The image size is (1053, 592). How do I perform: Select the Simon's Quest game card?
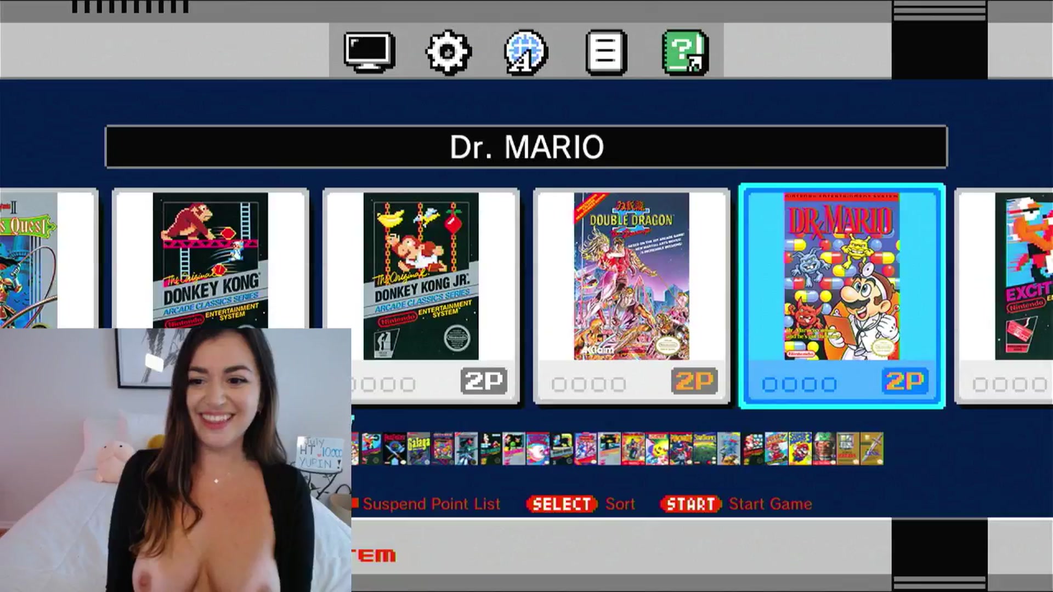point(49,260)
